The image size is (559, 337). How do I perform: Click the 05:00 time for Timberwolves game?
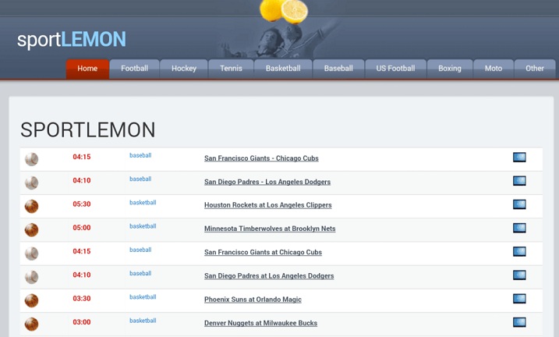click(82, 228)
